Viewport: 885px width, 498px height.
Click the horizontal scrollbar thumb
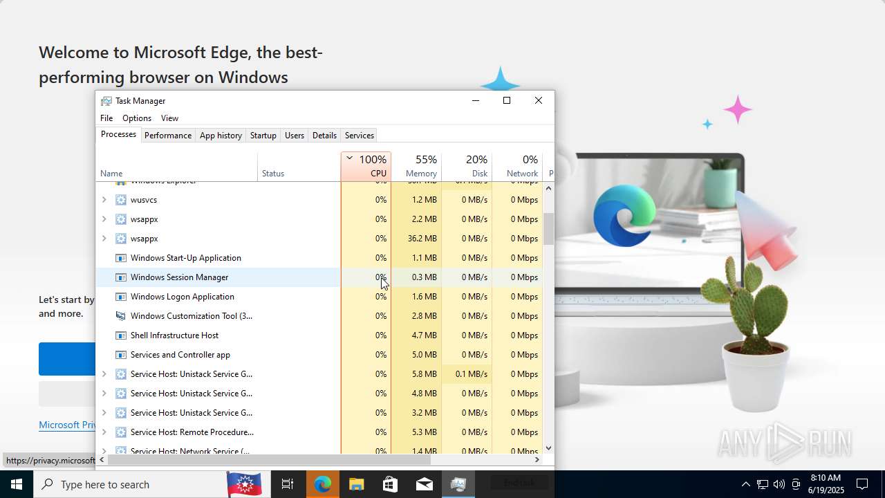click(269, 459)
